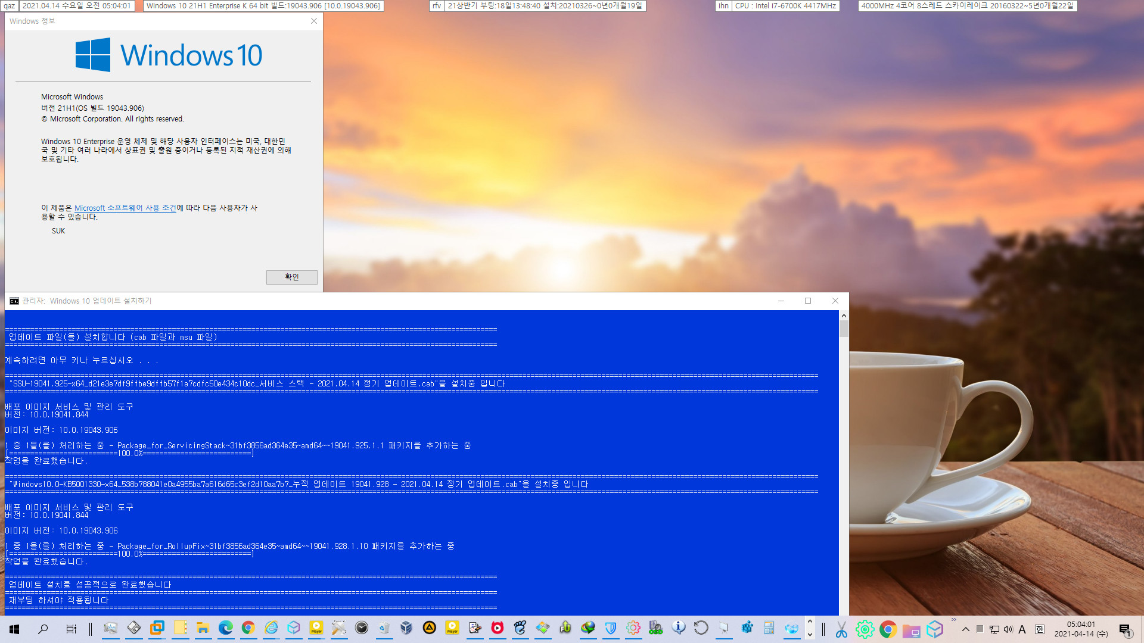Viewport: 1144px width, 643px height.
Task: Open the yellow notepad taskbar icon
Action: pyautogui.click(x=180, y=628)
